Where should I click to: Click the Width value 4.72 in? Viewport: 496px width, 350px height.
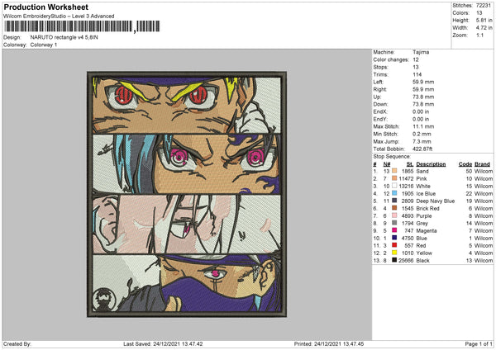484,28
